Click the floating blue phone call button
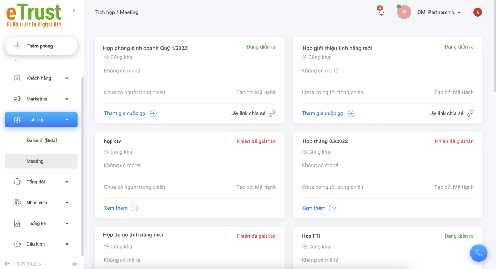 pos(478,253)
